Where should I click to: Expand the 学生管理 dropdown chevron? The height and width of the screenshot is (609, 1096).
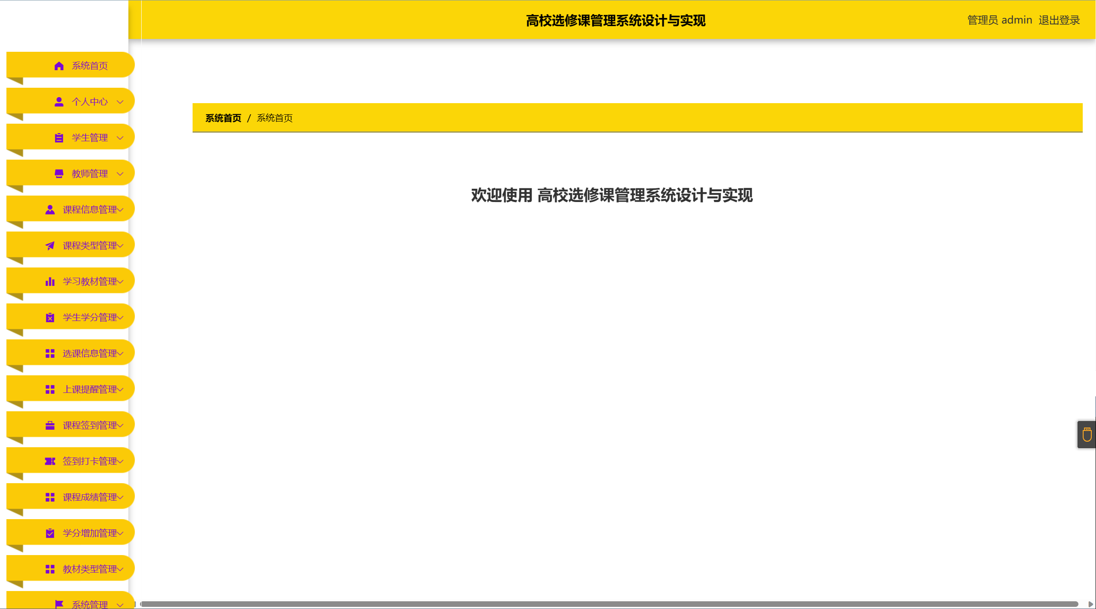click(120, 138)
